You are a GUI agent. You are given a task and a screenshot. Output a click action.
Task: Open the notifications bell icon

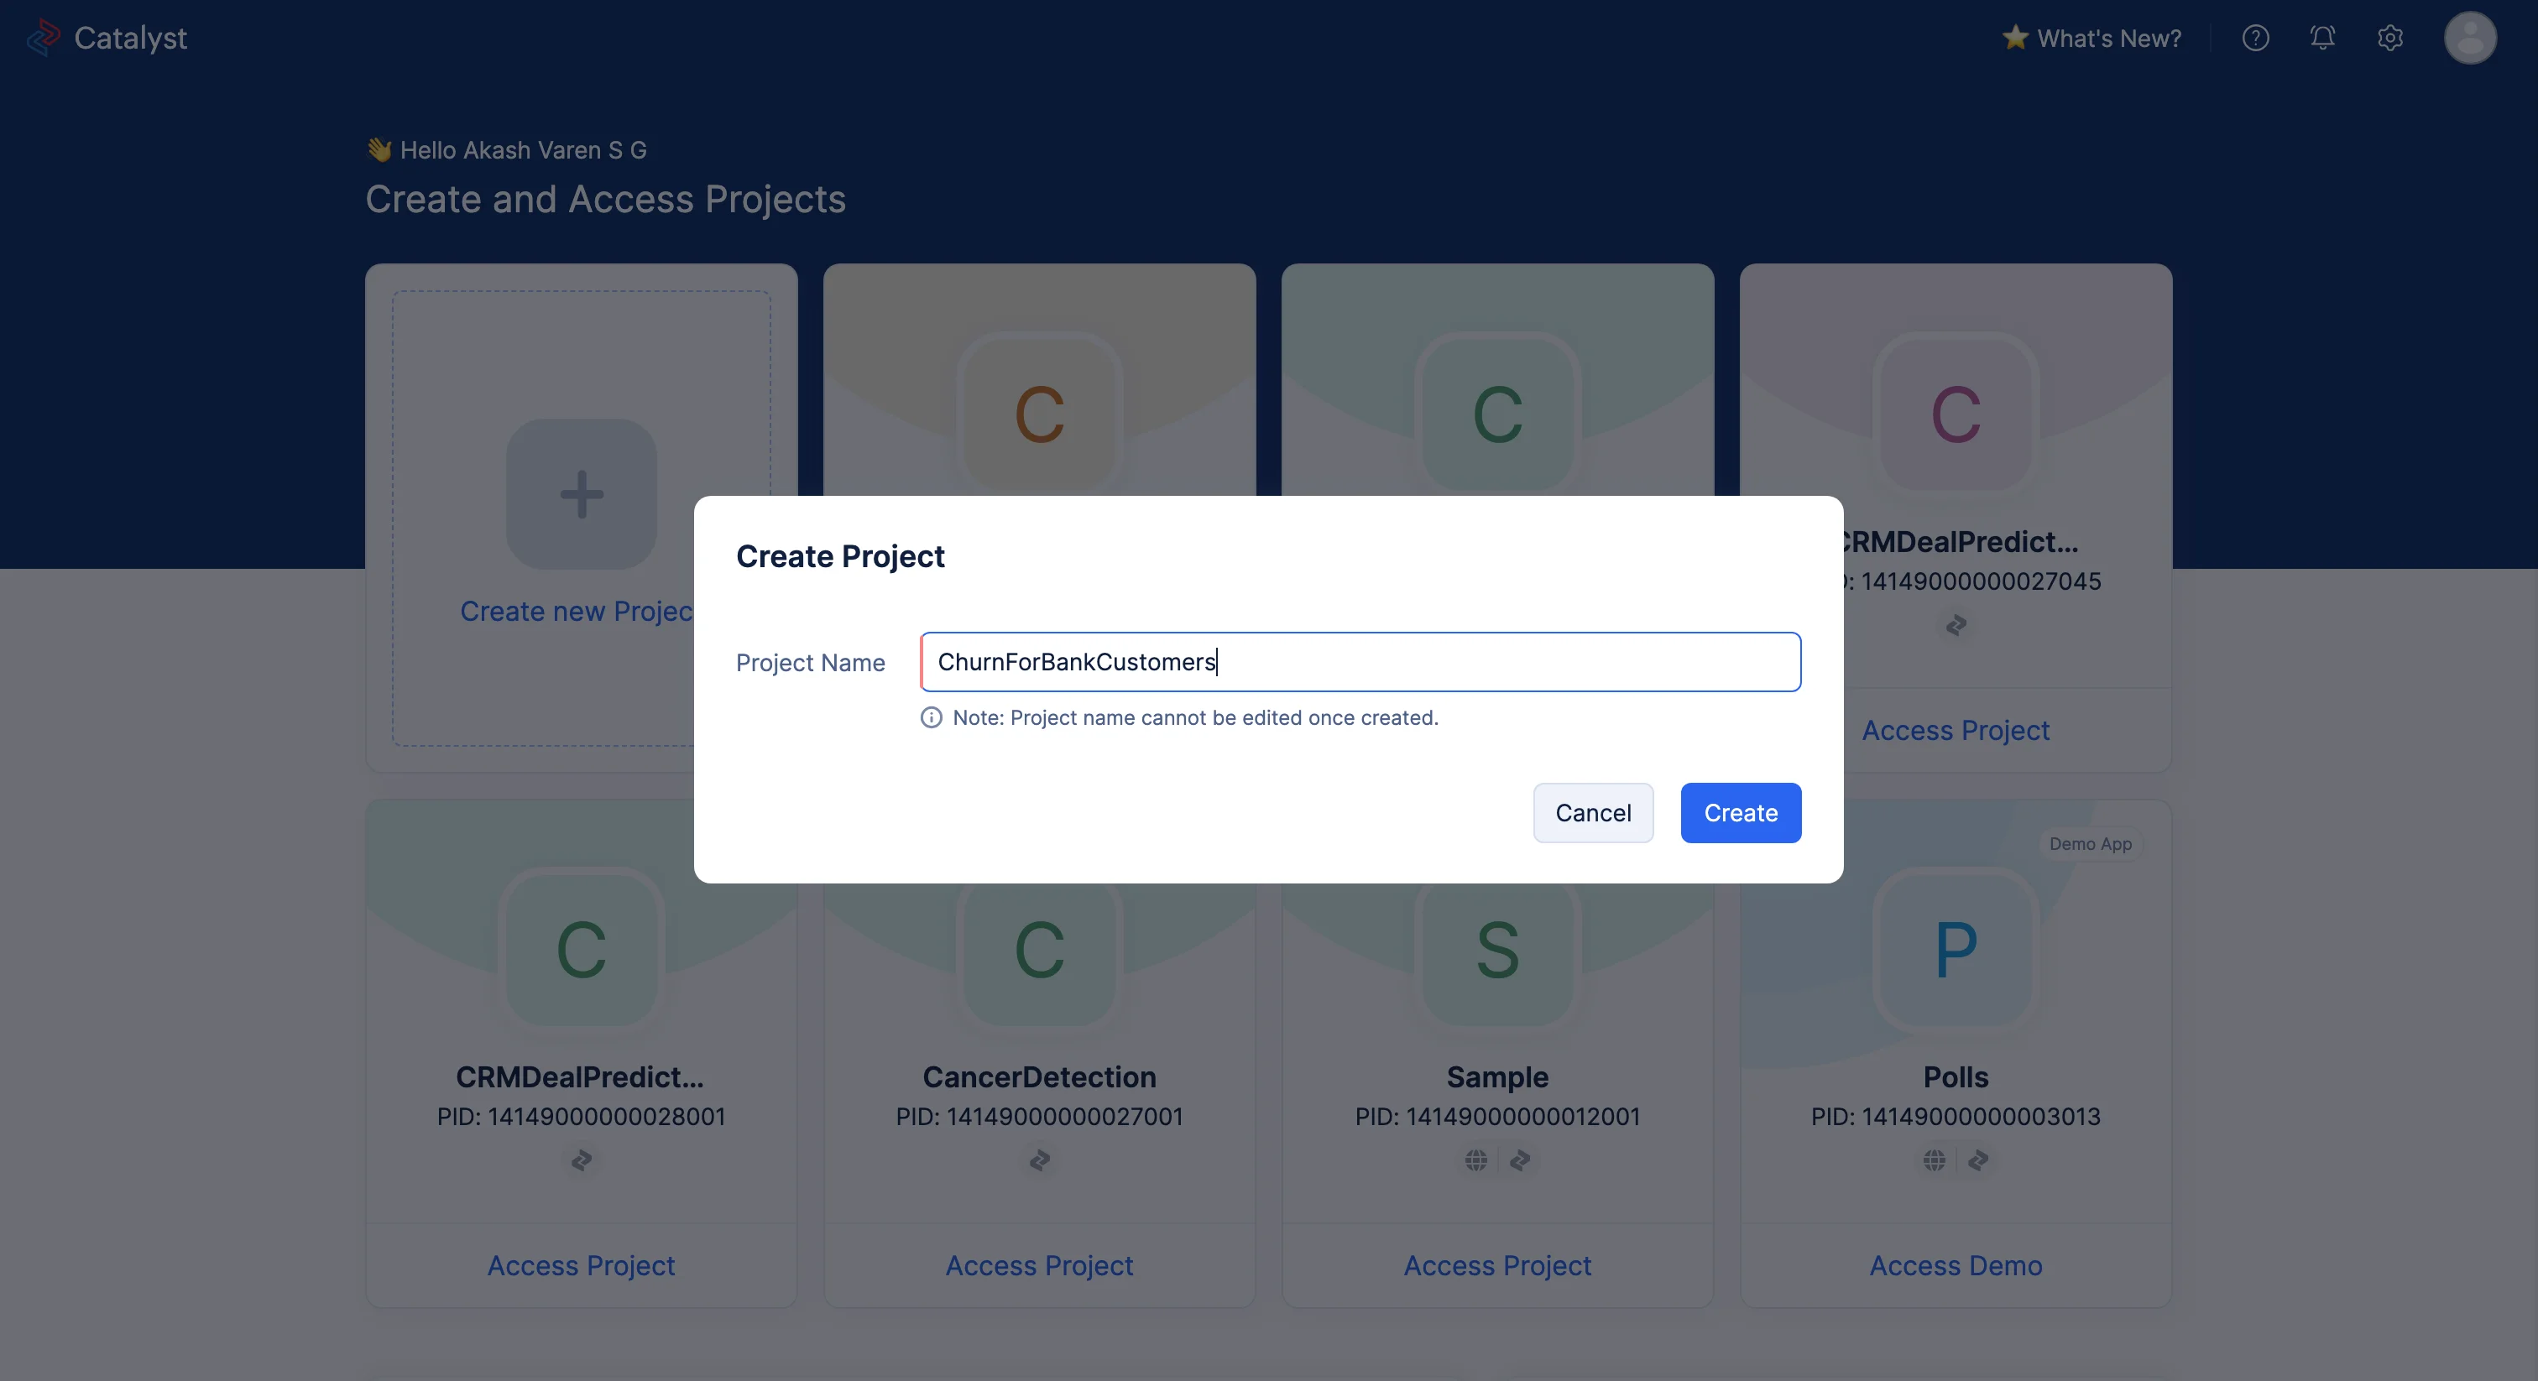click(2322, 39)
